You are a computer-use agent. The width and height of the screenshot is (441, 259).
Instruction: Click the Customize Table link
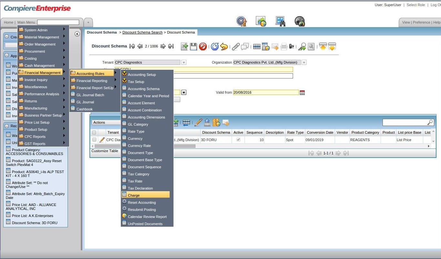click(x=105, y=151)
